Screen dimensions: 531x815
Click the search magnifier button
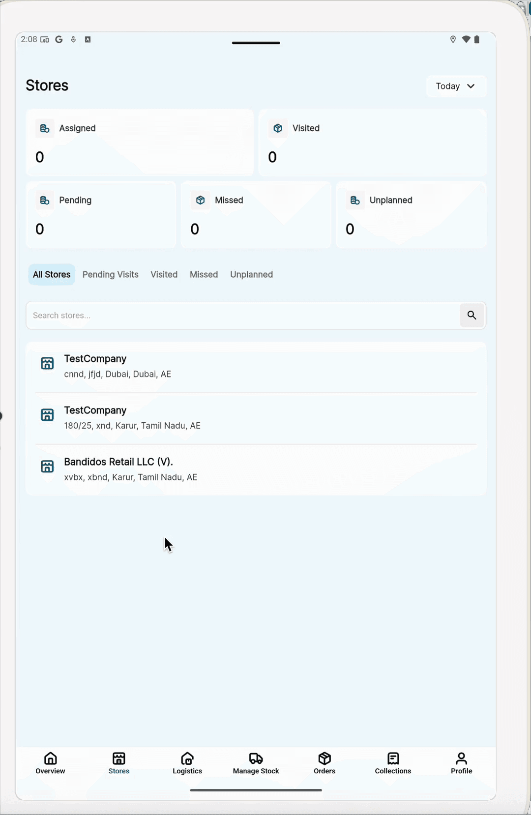(x=472, y=315)
